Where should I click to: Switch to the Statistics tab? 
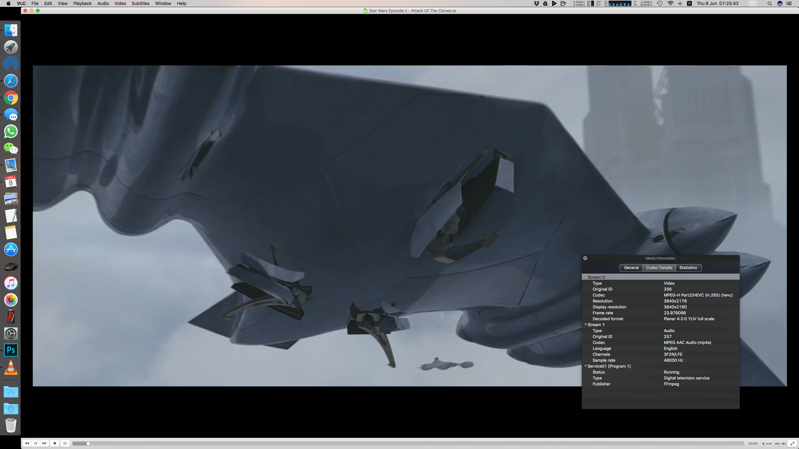(688, 268)
